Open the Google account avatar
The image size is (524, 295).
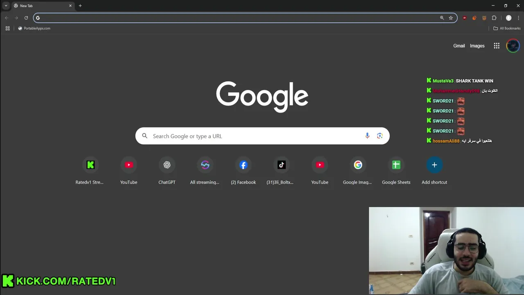pyautogui.click(x=513, y=46)
